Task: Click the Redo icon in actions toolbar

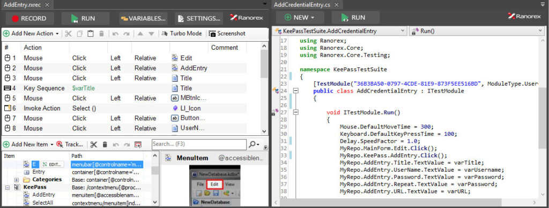Action: pyautogui.click(x=127, y=34)
